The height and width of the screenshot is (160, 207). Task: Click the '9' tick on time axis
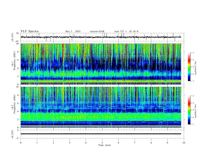tap(167, 143)
